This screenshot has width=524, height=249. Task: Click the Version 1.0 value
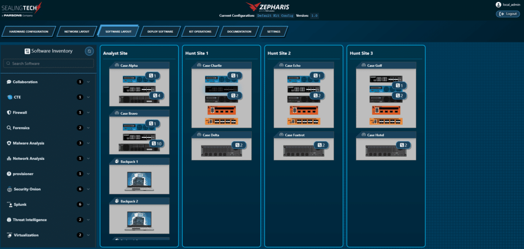click(x=314, y=16)
